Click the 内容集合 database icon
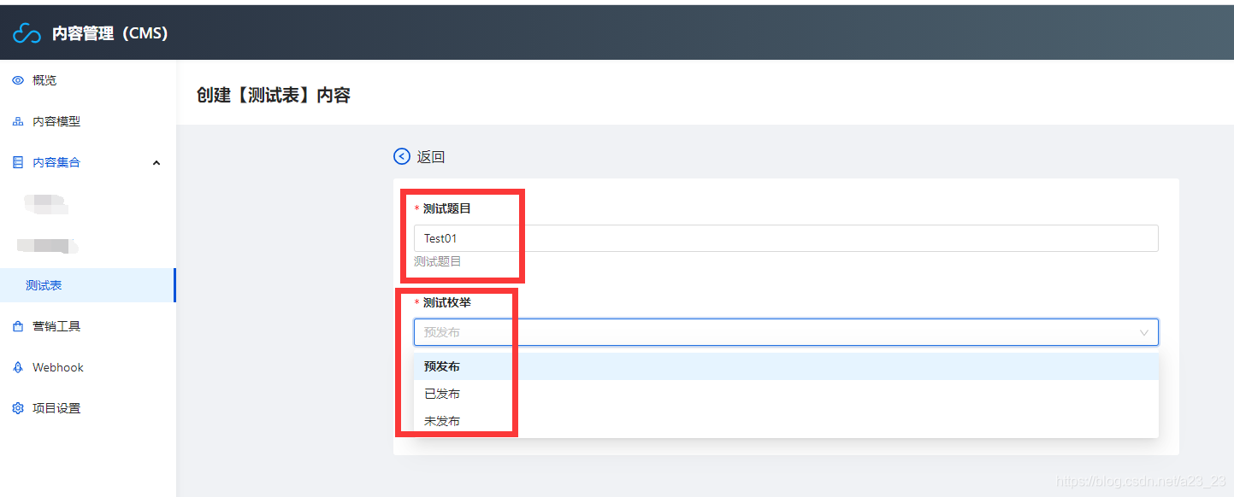Screen dimensions: 1234x497 click(18, 162)
